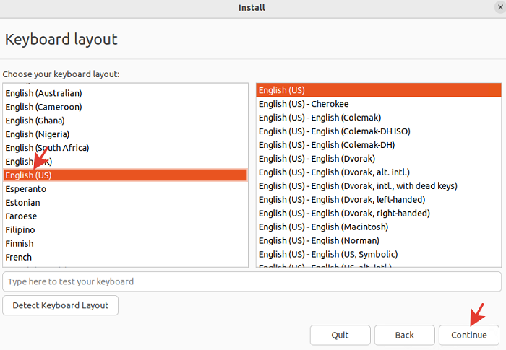
Task: Select Filipino layout
Action: pyautogui.click(x=125, y=229)
